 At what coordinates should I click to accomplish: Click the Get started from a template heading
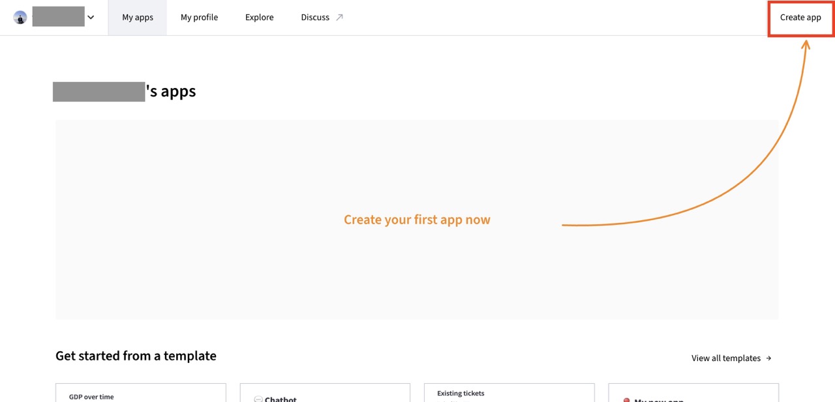click(x=136, y=356)
